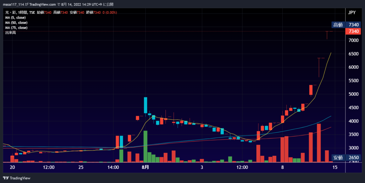This screenshot has width=365, height=183.
Task: Click the 3000 price axis label
Action: coord(354,148)
